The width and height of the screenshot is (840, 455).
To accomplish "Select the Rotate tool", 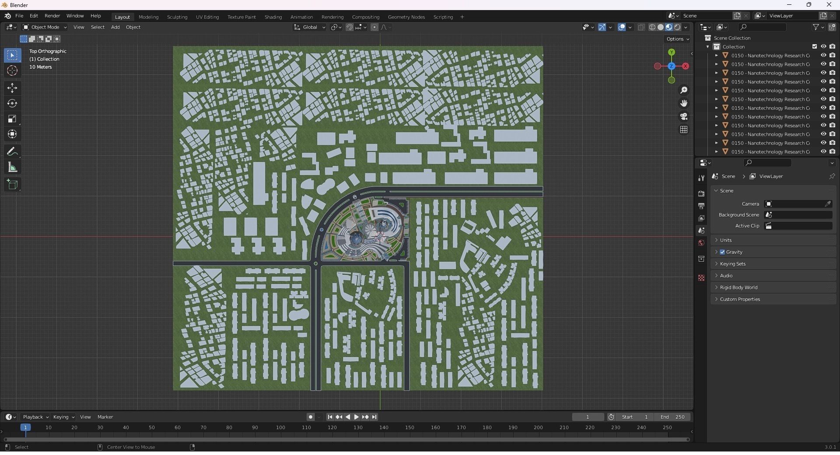I will tap(12, 104).
